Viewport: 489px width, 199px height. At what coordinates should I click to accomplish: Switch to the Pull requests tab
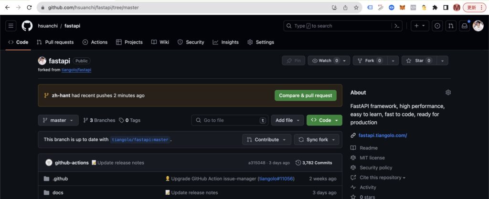[x=55, y=42]
